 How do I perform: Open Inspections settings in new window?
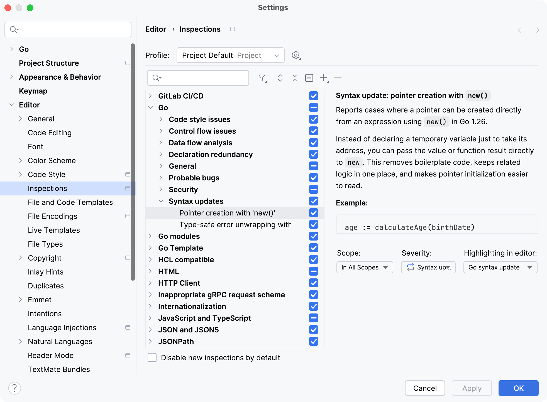(233, 29)
